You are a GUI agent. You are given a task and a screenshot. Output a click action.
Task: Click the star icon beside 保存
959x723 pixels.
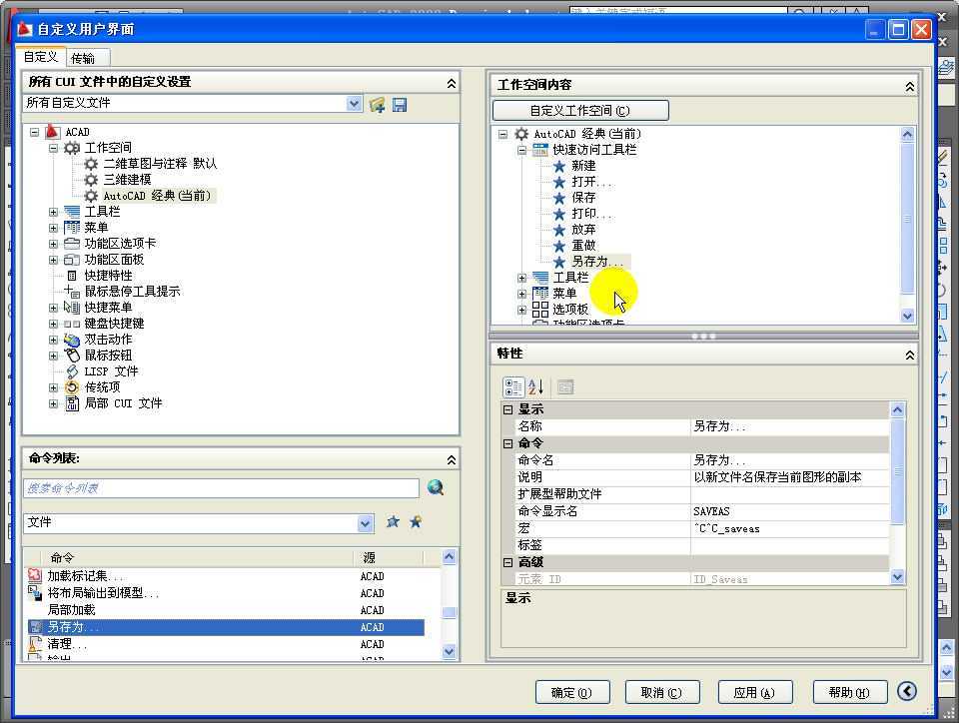(559, 198)
